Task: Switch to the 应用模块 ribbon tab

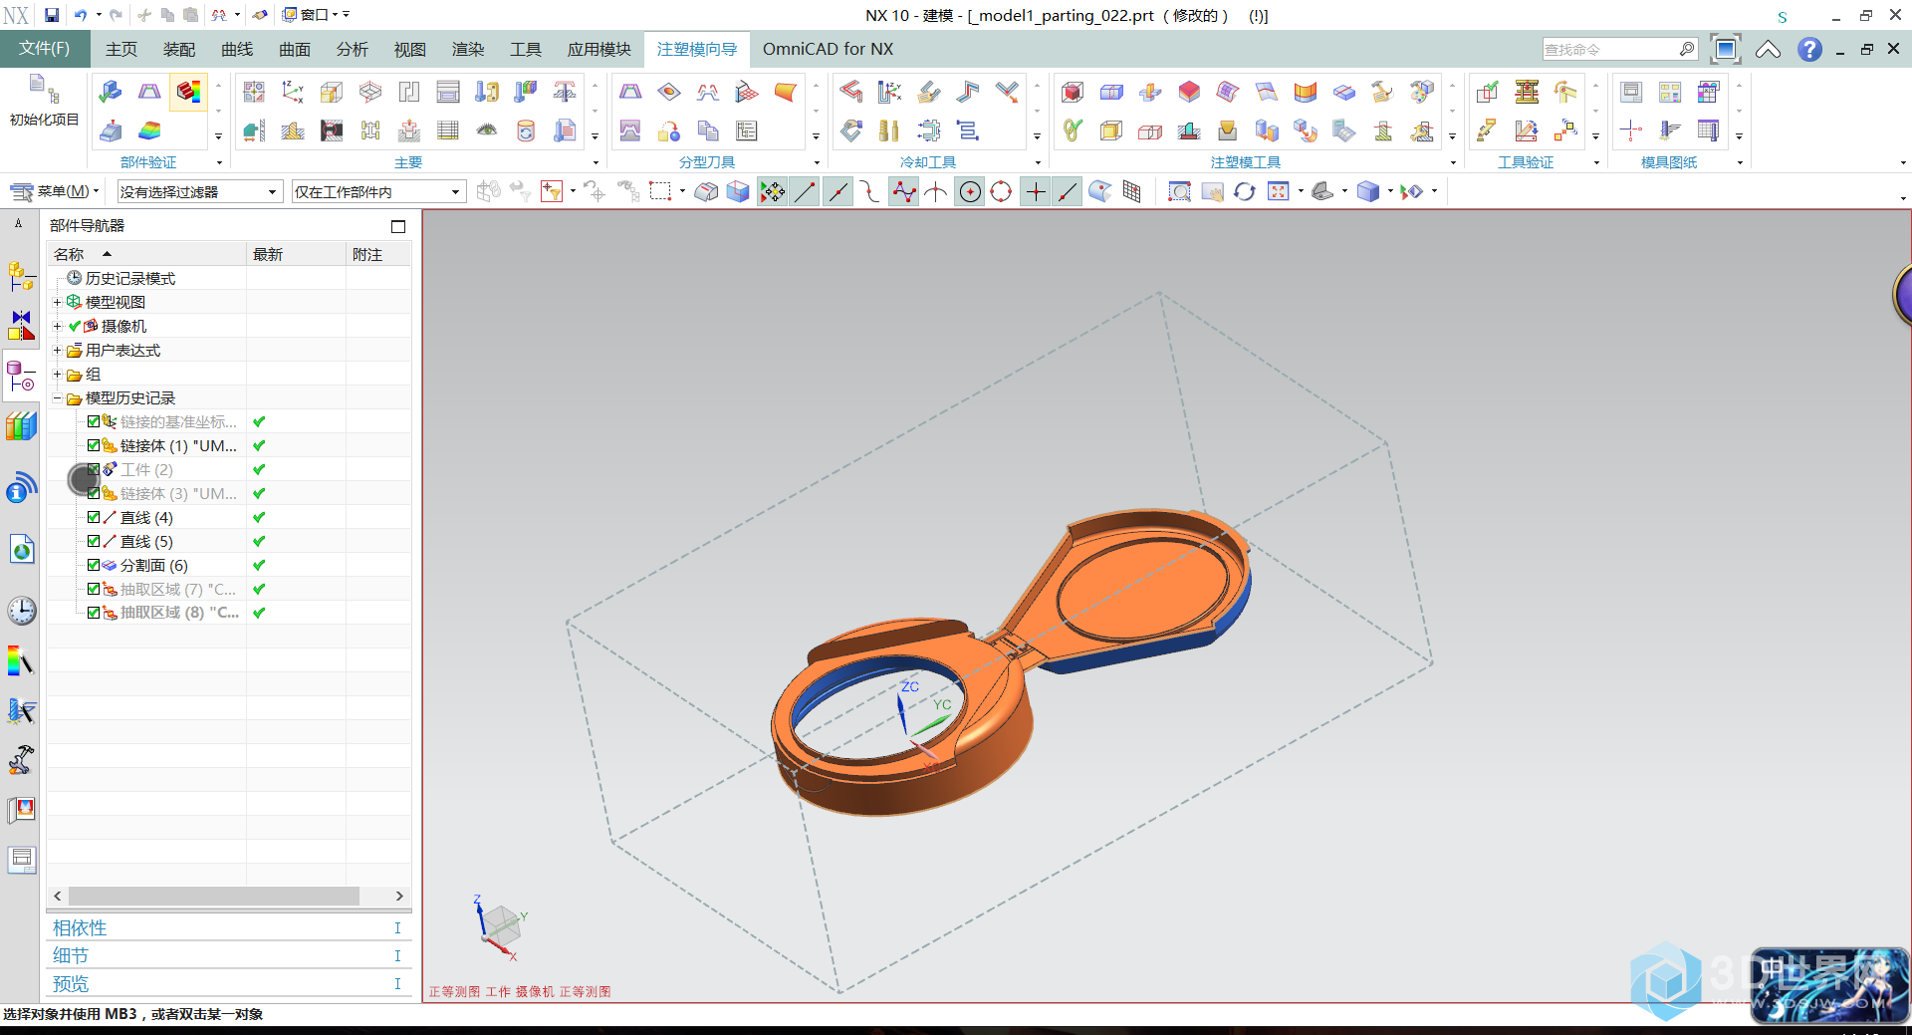Action: pyautogui.click(x=599, y=49)
